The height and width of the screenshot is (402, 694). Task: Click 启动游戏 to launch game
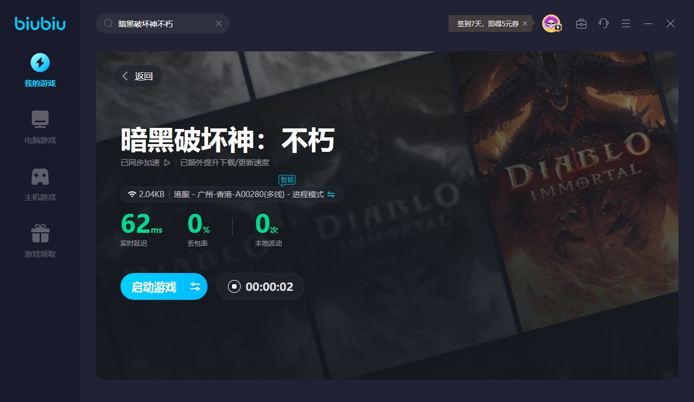[x=154, y=287]
